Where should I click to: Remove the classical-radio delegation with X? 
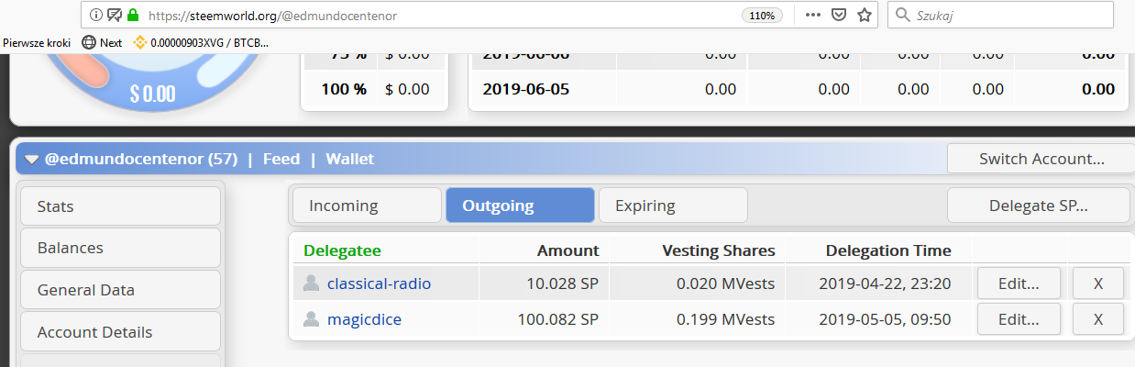(x=1097, y=284)
